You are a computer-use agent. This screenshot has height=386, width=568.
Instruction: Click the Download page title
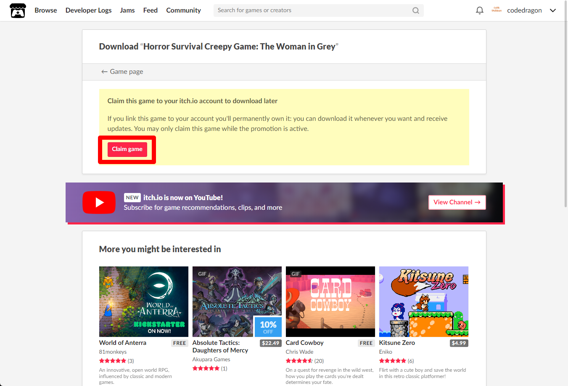click(x=219, y=47)
